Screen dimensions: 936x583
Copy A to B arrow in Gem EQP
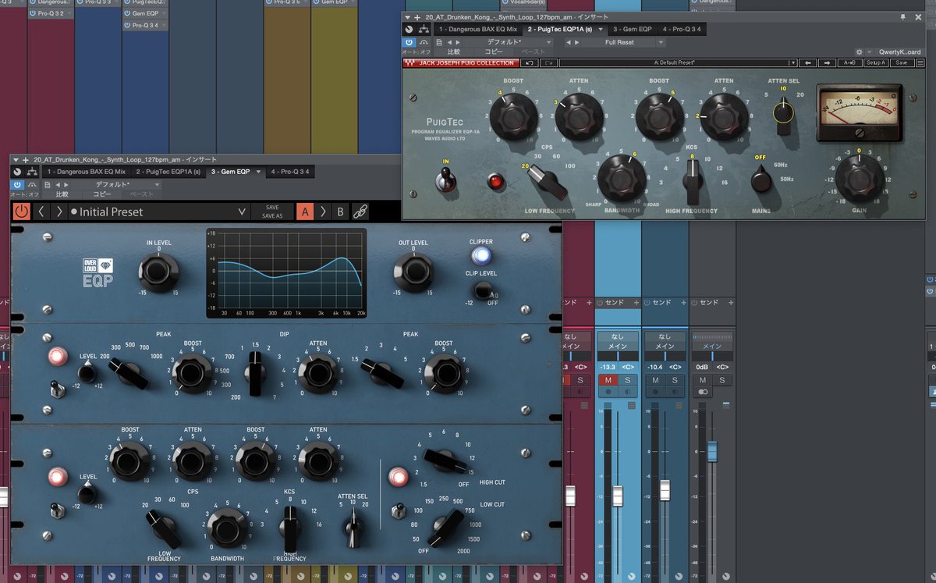click(x=323, y=211)
